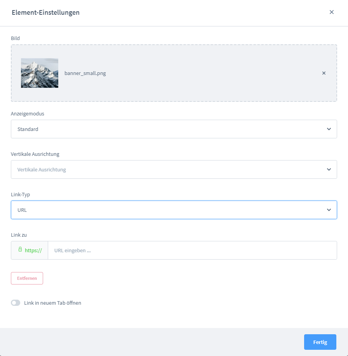Click the lock icon beside https:// prefix

20,250
